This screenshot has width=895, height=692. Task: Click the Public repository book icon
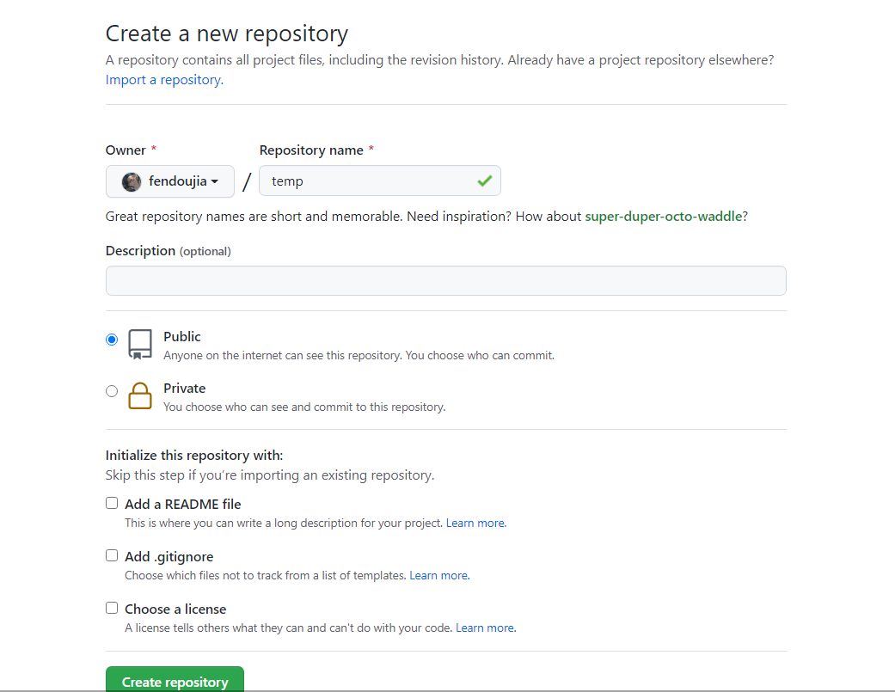(140, 344)
